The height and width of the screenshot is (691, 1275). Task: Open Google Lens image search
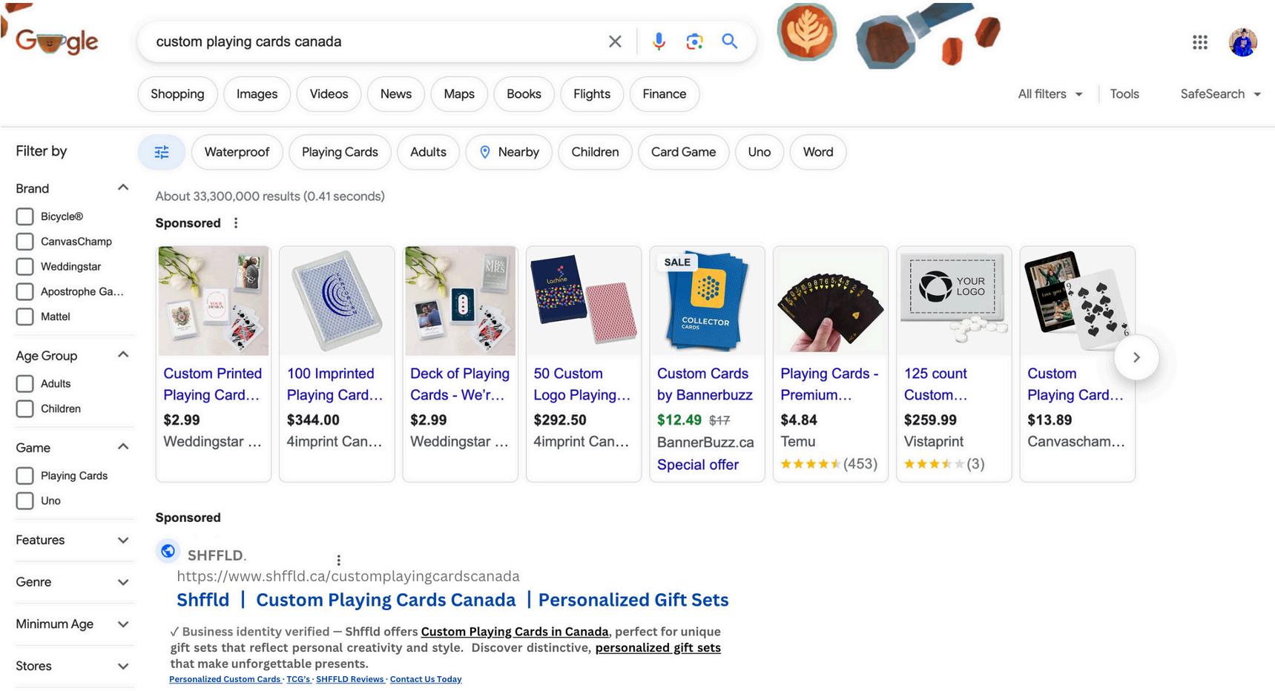[x=694, y=42]
